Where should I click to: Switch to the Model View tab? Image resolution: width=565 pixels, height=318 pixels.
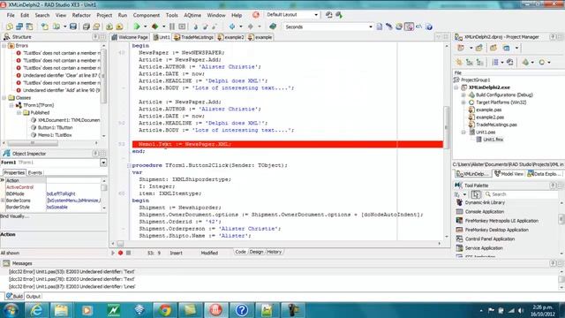[x=508, y=174]
